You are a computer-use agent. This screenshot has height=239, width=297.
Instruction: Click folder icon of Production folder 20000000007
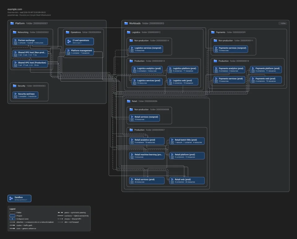(131, 130)
